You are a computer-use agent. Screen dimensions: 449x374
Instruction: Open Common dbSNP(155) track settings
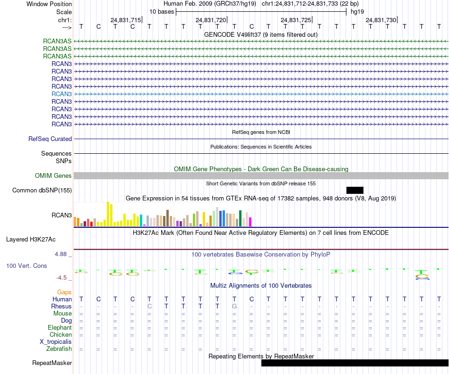(x=42, y=190)
